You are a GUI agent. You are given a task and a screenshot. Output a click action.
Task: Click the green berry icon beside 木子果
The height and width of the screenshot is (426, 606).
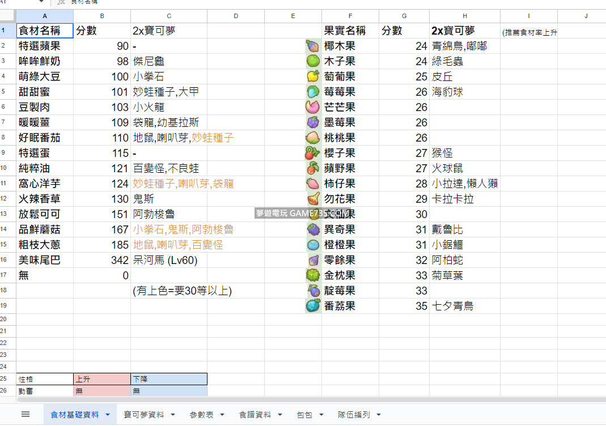coord(312,61)
